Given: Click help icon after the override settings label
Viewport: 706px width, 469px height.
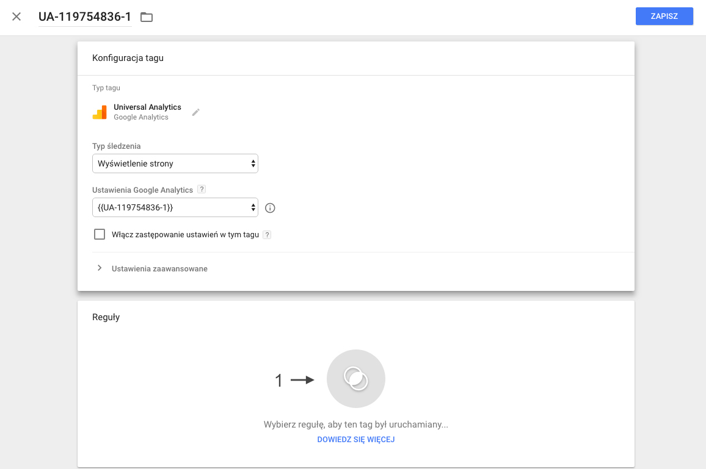Looking at the screenshot, I should click(x=267, y=235).
